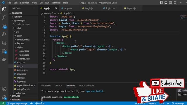
Task: Expand the components folder
Action: [23, 40]
